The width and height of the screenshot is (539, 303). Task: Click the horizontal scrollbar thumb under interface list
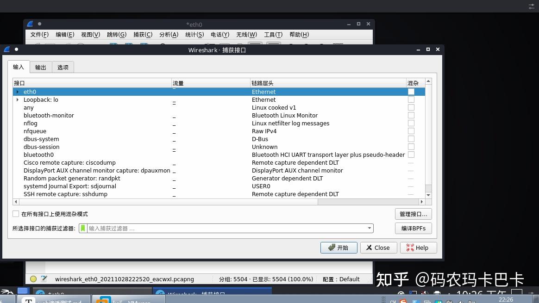(169, 202)
